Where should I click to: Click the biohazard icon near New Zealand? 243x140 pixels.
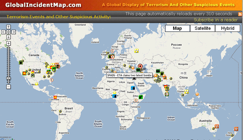coord(236,129)
